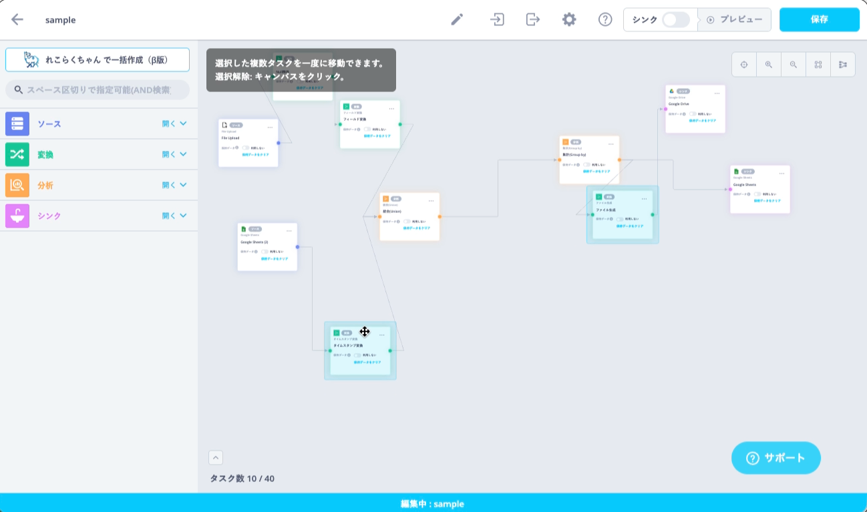This screenshot has width=867, height=512.
Task: Go back using the left arrow icon
Action: point(17,19)
